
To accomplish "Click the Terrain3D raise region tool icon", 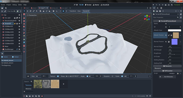I will click(24, 18).
